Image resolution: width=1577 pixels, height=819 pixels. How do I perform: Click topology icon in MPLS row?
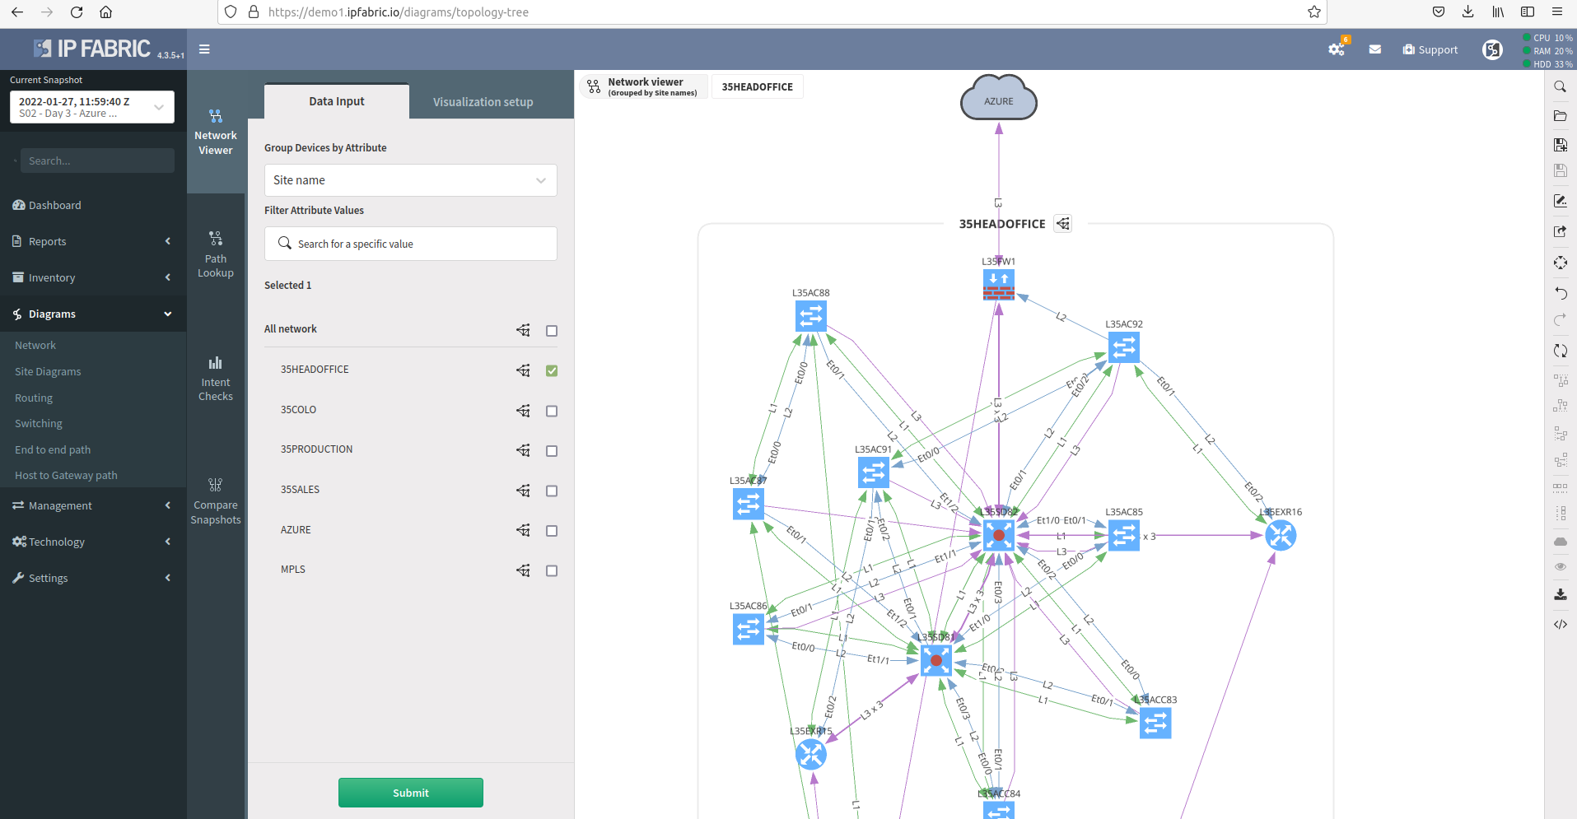[x=523, y=570]
